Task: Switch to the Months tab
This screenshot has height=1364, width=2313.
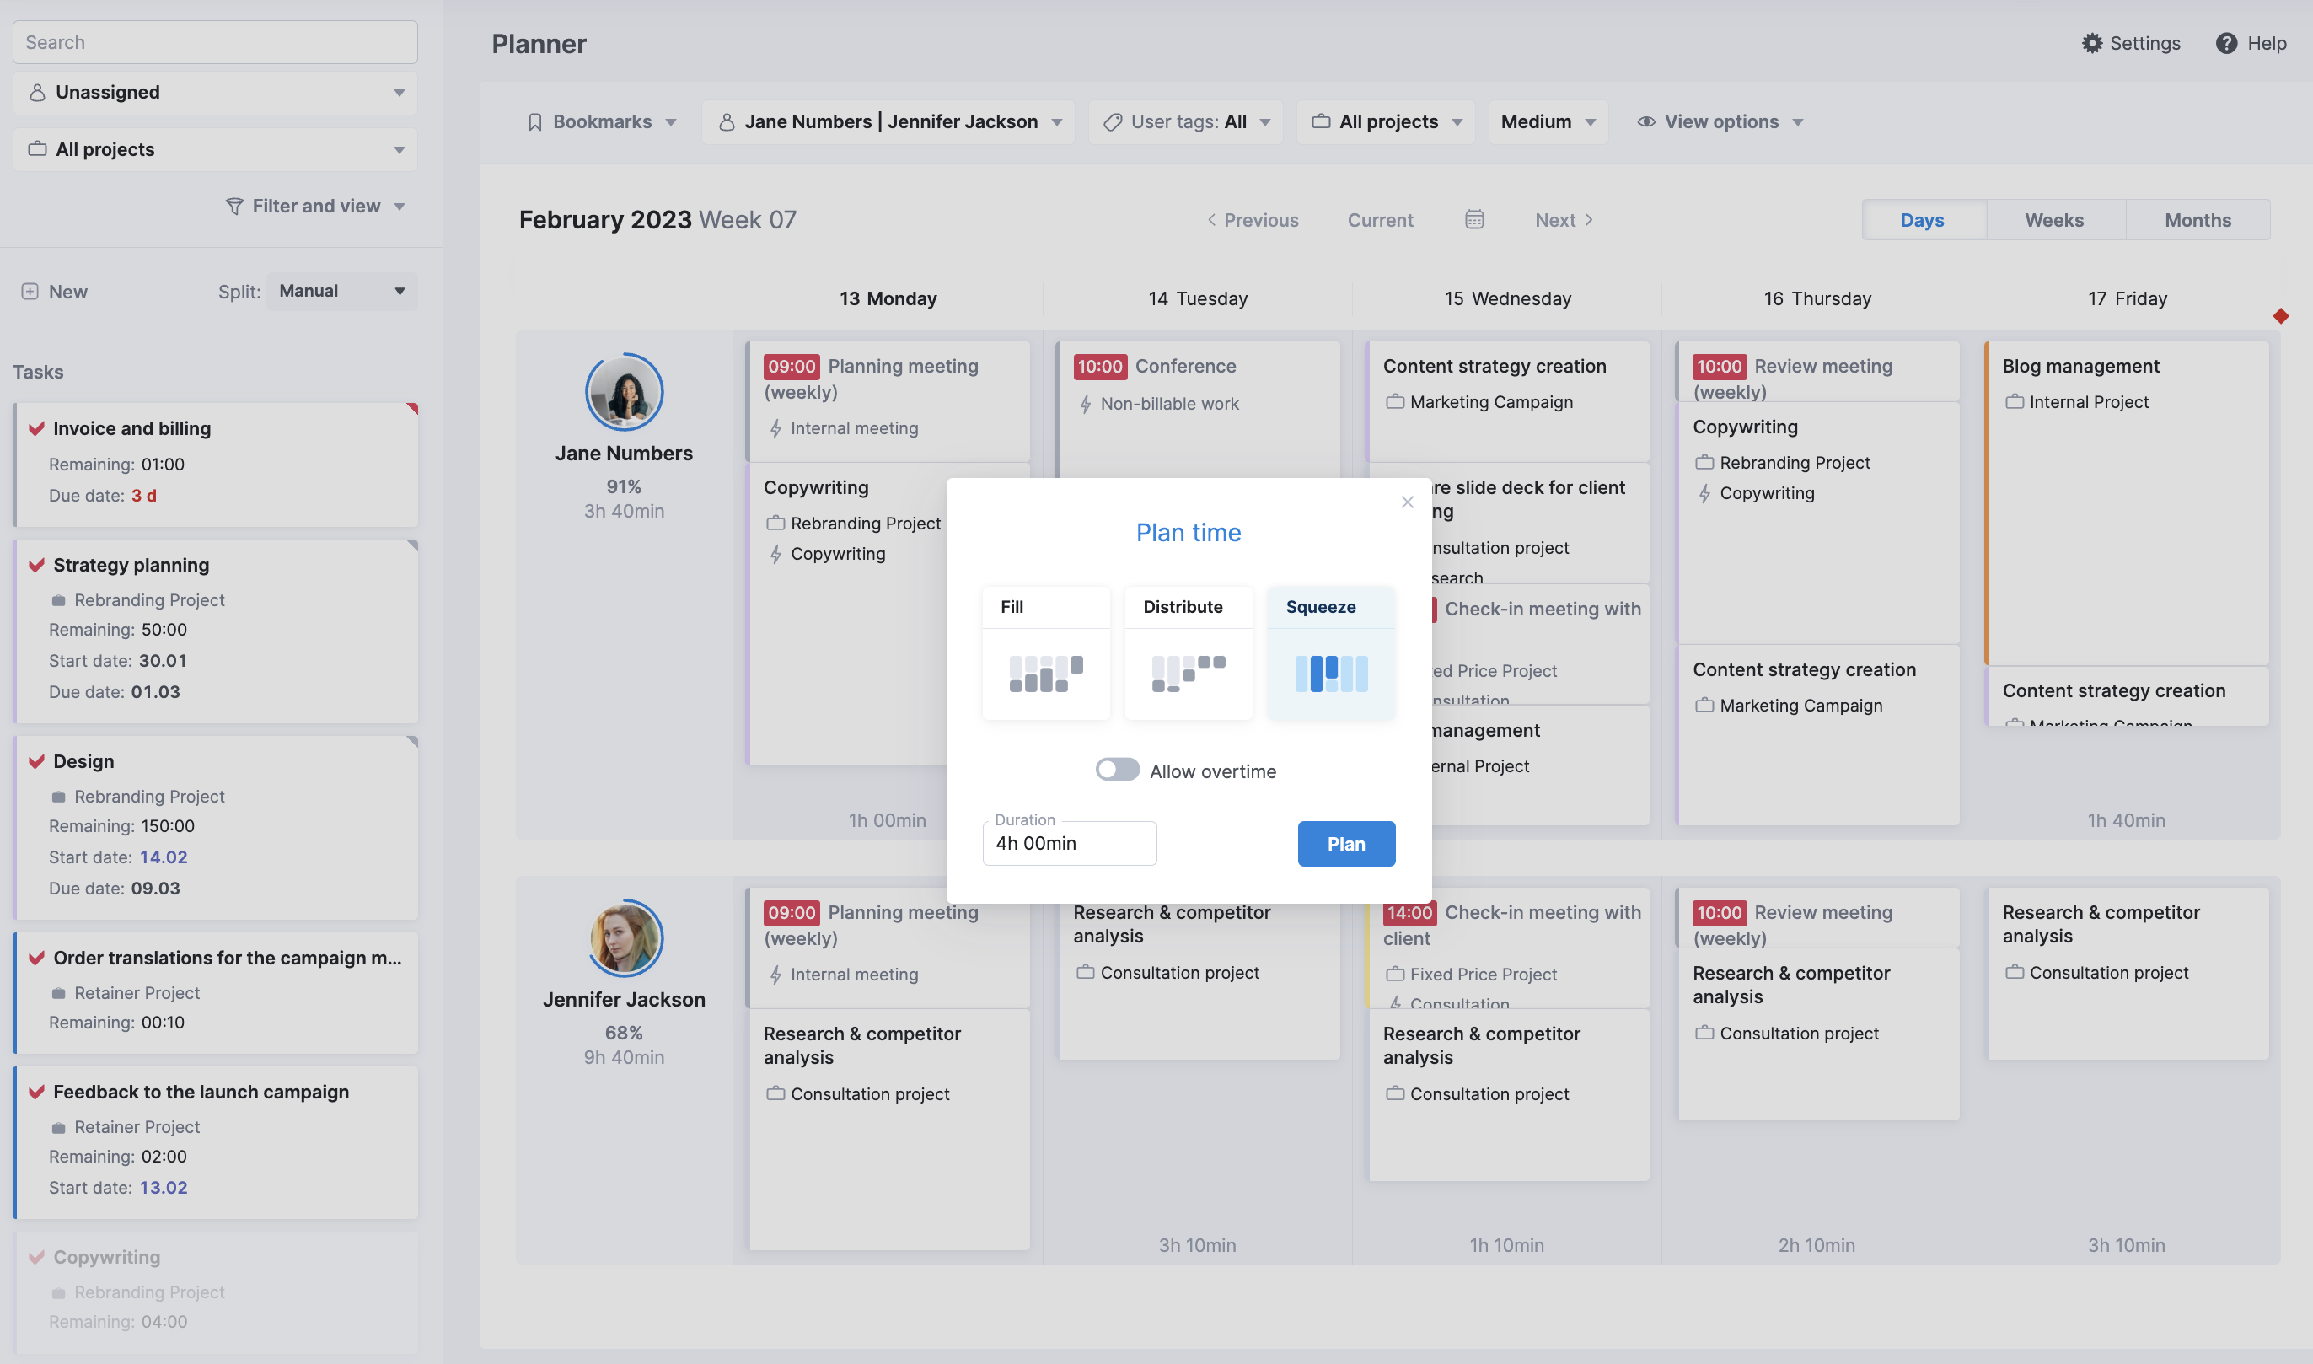Action: pyautogui.click(x=2196, y=217)
